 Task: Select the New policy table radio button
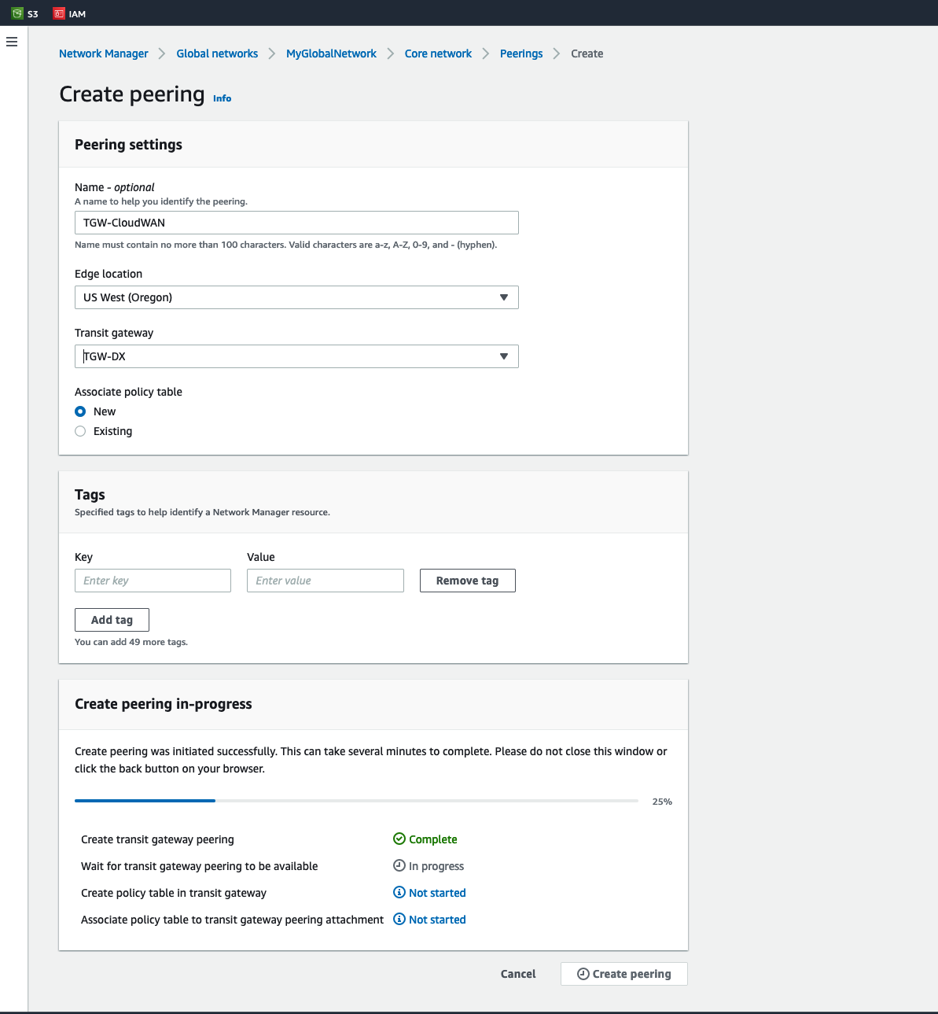point(80,411)
